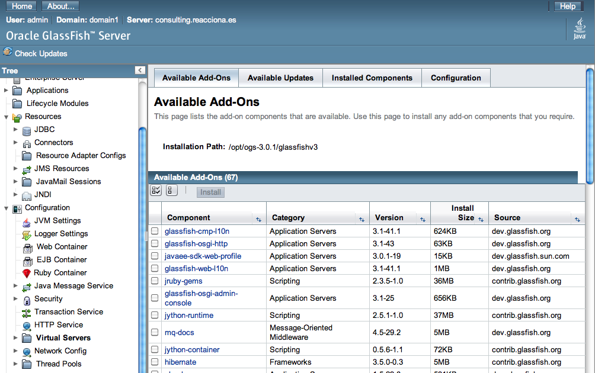The height and width of the screenshot is (373, 595).
Task: Check the hibernate checkbox
Action: pyautogui.click(x=155, y=362)
